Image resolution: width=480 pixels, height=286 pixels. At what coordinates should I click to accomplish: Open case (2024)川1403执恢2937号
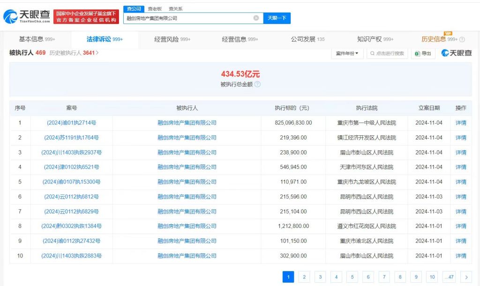click(71, 153)
